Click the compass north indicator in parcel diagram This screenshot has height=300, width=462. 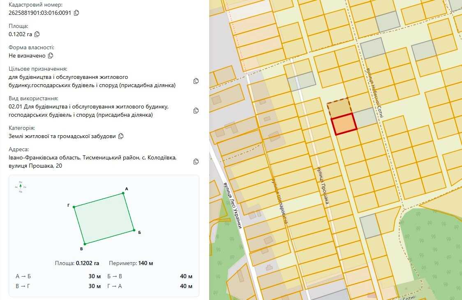pos(21,187)
